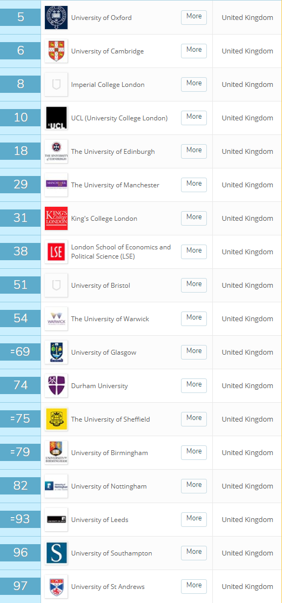Open University of Birmingham name link
Image resolution: width=282 pixels, height=603 pixels.
tap(109, 453)
